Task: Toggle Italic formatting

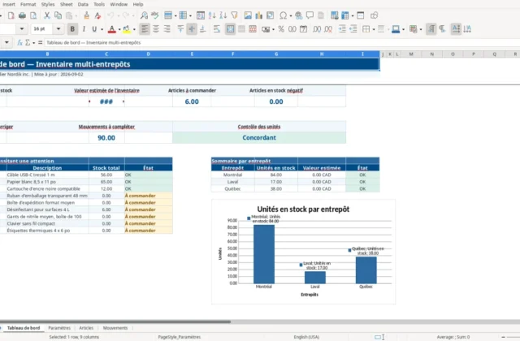Action: click(x=84, y=29)
